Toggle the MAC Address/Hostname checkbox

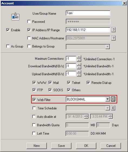(x=29, y=38)
